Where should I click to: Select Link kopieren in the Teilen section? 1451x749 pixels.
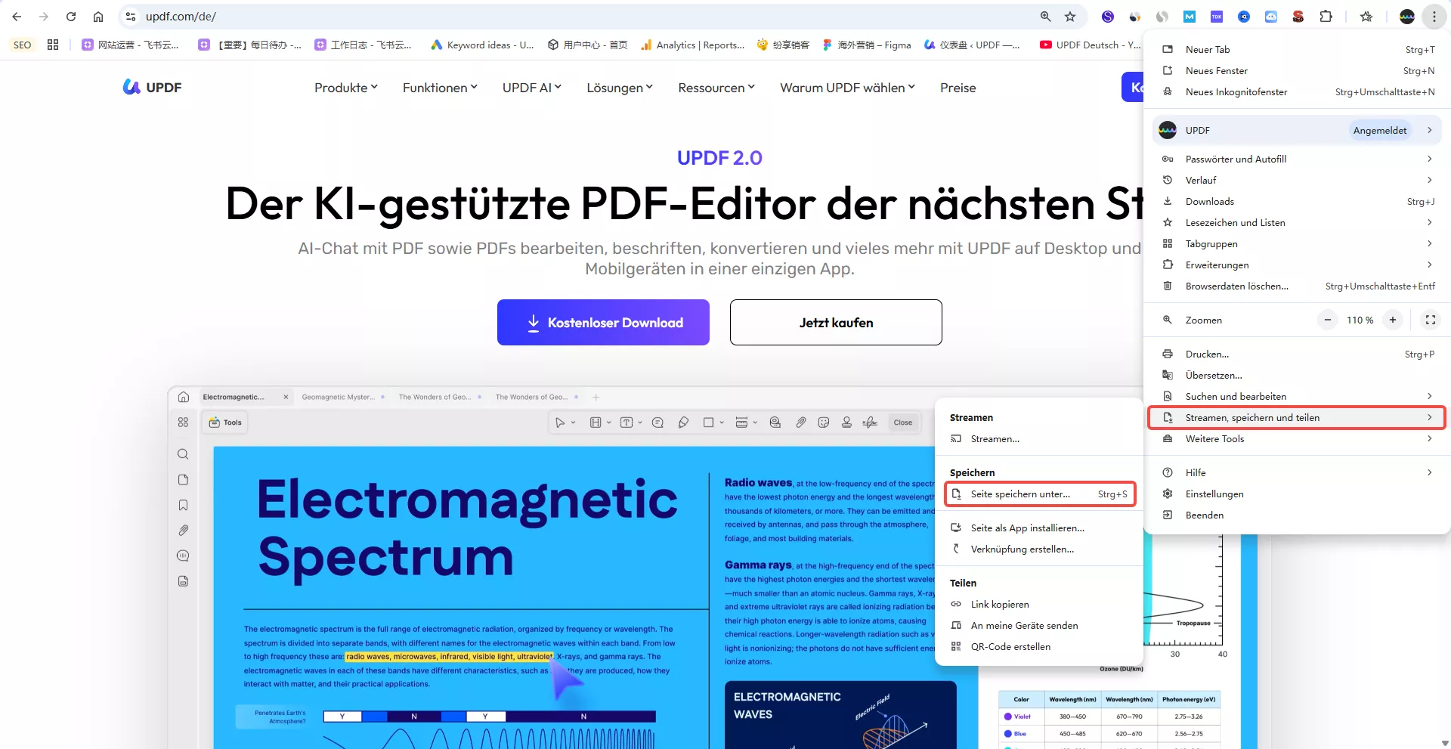[x=1039, y=604]
